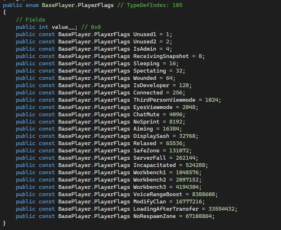The height and width of the screenshot is (230, 281).
Task: Click the 'SafeZone' flag name
Action: [x=146, y=150]
